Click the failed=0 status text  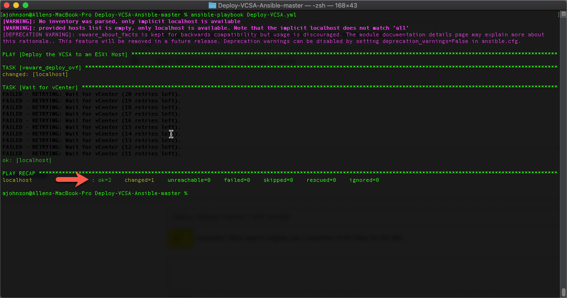237,180
